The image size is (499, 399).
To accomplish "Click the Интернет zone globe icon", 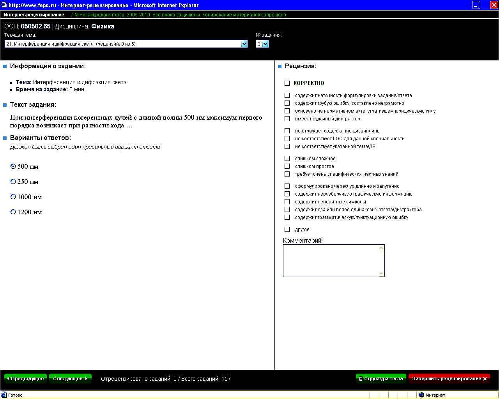I will [x=421, y=395].
